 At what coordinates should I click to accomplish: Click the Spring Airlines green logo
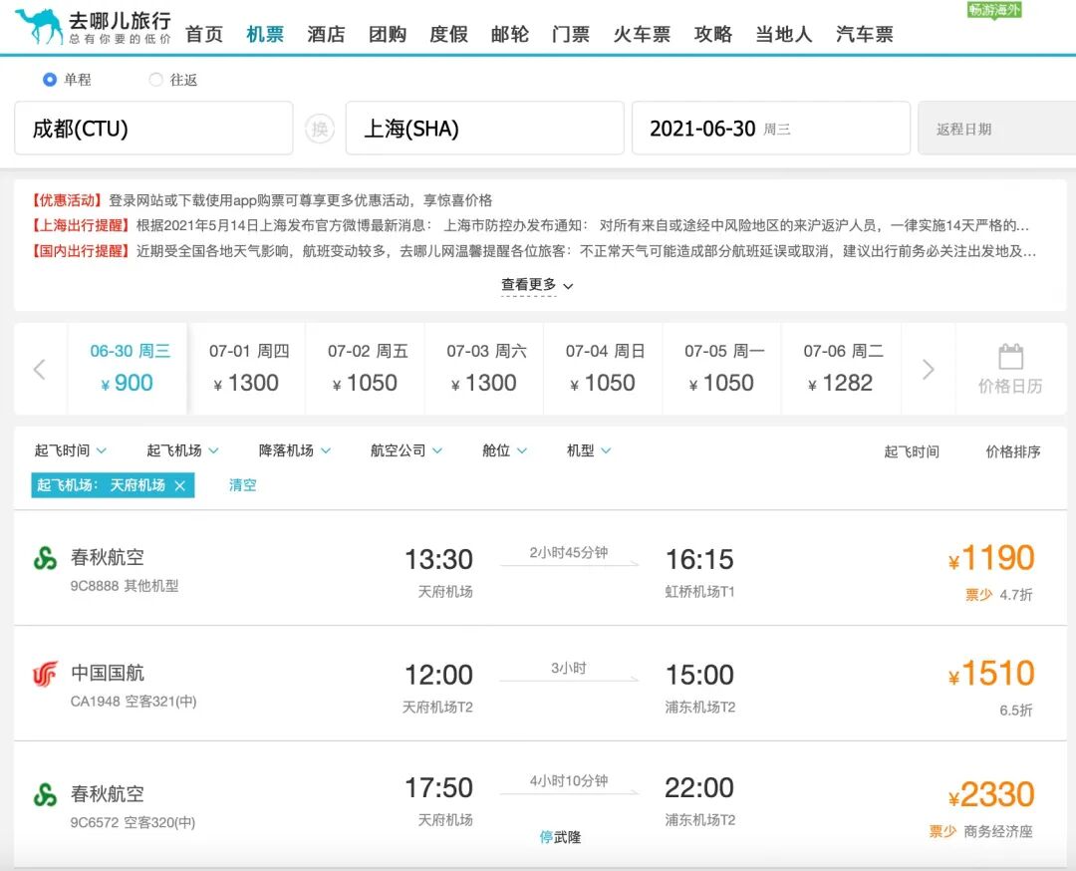point(44,556)
